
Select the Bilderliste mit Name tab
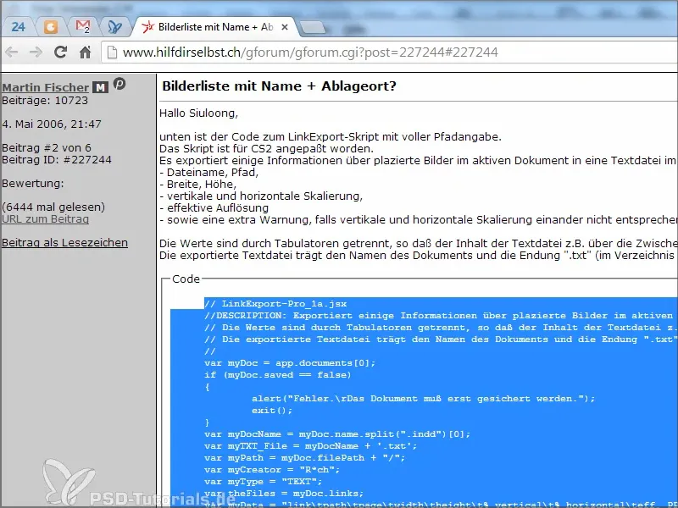coord(215,27)
